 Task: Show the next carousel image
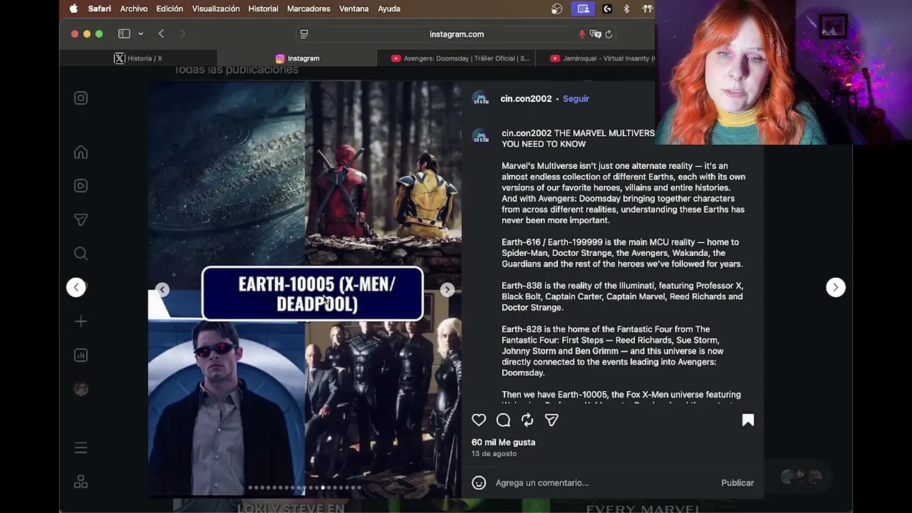[x=447, y=289]
